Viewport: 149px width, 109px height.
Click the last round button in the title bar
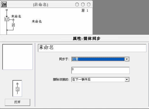click(x=89, y=4)
